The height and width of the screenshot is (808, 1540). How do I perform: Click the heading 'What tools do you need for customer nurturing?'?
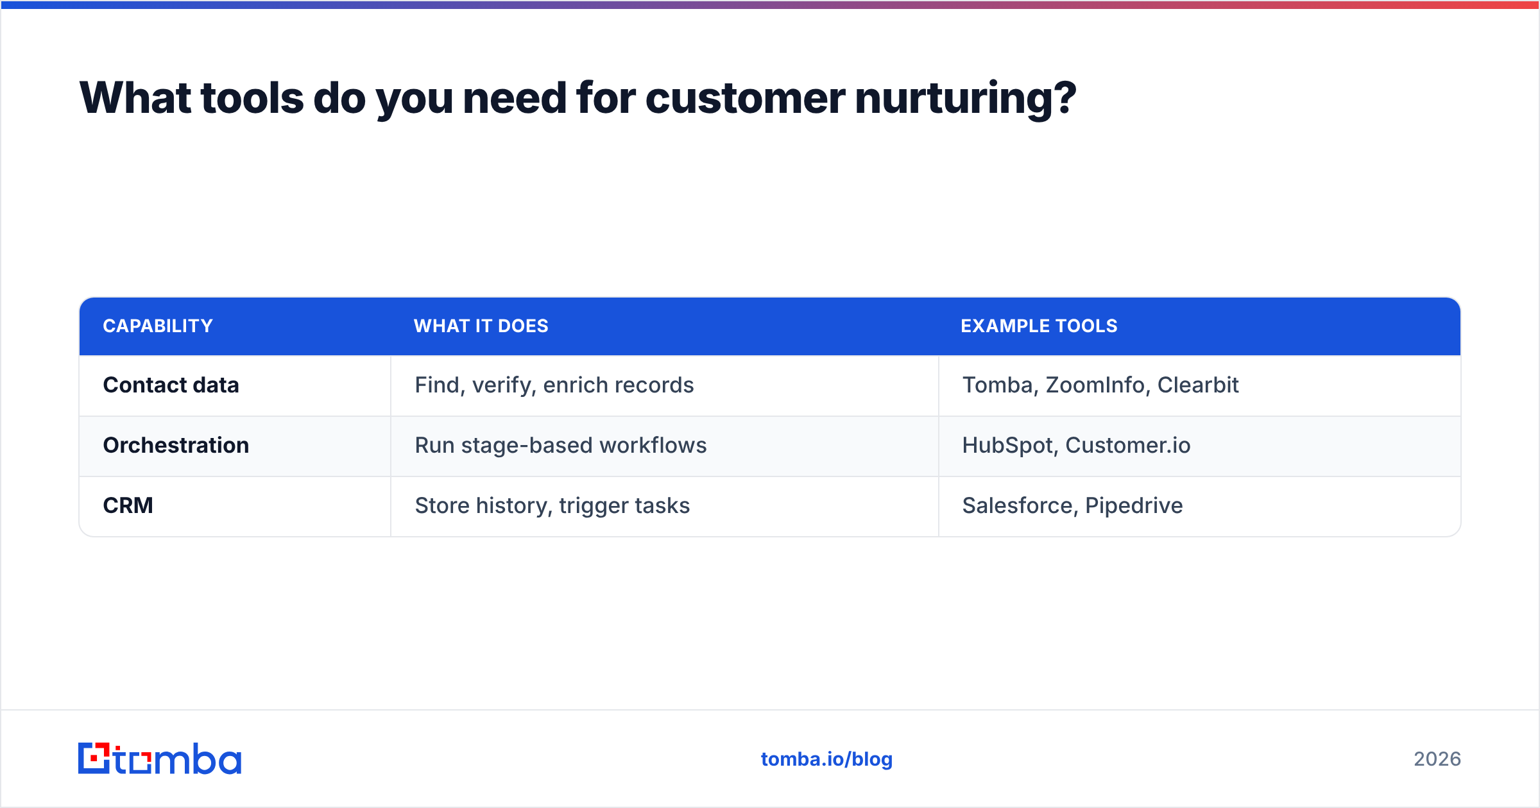click(577, 98)
